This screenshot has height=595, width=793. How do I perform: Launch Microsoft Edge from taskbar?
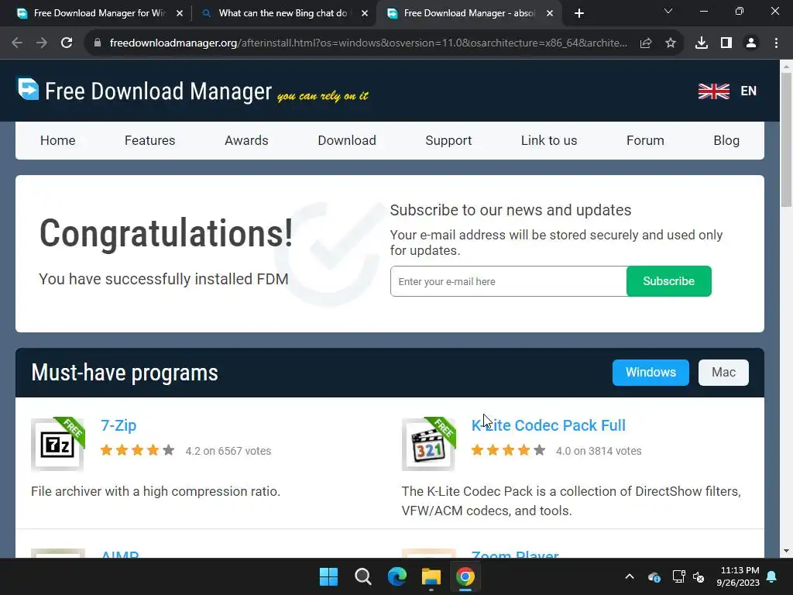click(397, 576)
